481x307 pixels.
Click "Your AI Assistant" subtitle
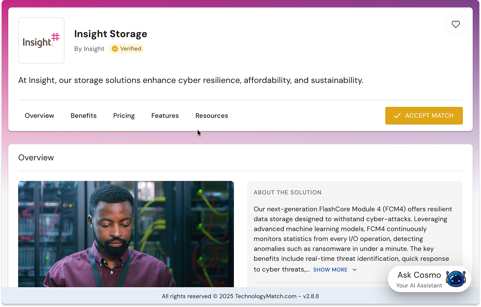[x=419, y=286]
